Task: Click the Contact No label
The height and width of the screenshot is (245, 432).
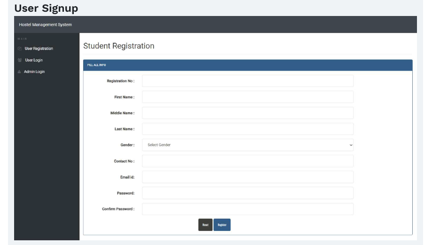Action: [x=124, y=161]
